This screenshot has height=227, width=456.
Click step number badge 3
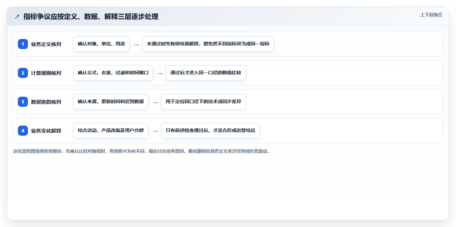[23, 102]
